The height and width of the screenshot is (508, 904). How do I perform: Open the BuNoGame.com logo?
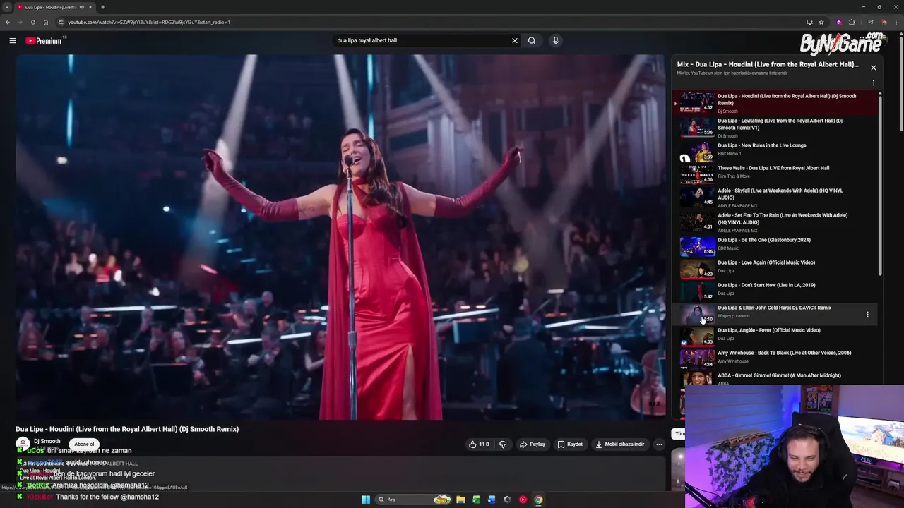pos(842,44)
